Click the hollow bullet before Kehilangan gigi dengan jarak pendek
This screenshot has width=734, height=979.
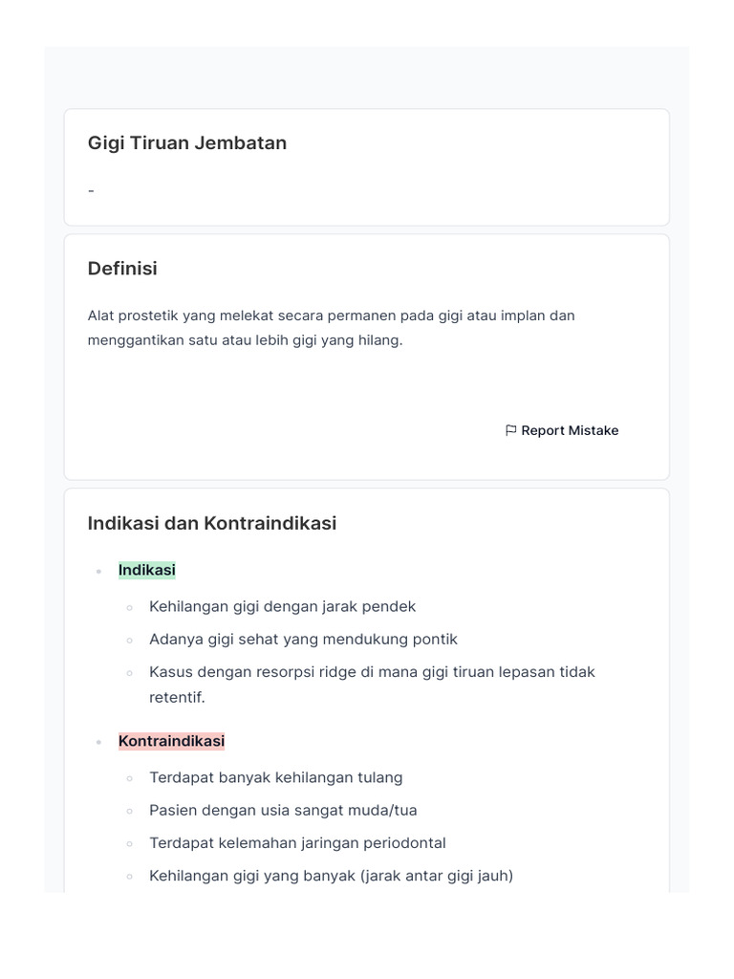(x=130, y=607)
